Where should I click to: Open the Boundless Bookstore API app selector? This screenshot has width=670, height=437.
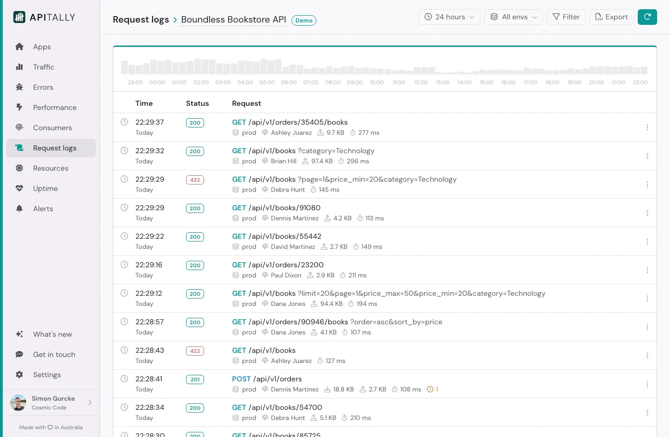(233, 20)
